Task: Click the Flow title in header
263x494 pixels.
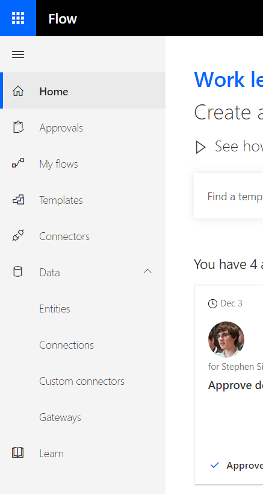Action: [63, 19]
